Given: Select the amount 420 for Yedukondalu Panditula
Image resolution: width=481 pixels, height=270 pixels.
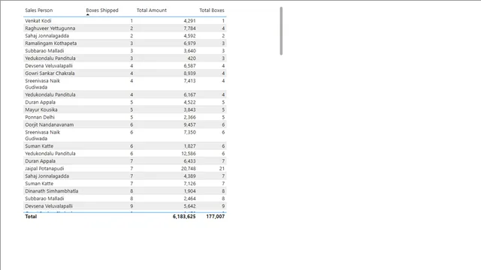Looking at the screenshot, I should click(192, 58).
